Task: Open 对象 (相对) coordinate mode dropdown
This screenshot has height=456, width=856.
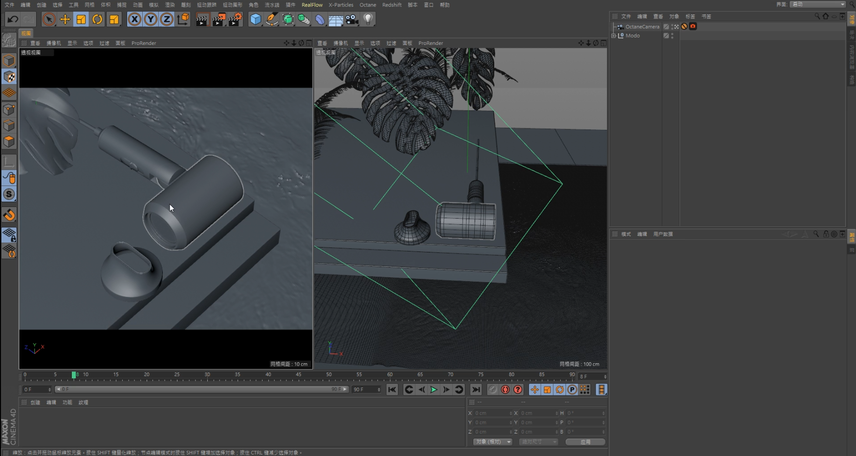Action: tap(492, 442)
